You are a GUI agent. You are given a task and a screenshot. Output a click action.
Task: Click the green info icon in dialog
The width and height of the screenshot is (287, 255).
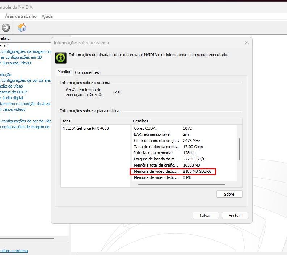tap(61, 58)
